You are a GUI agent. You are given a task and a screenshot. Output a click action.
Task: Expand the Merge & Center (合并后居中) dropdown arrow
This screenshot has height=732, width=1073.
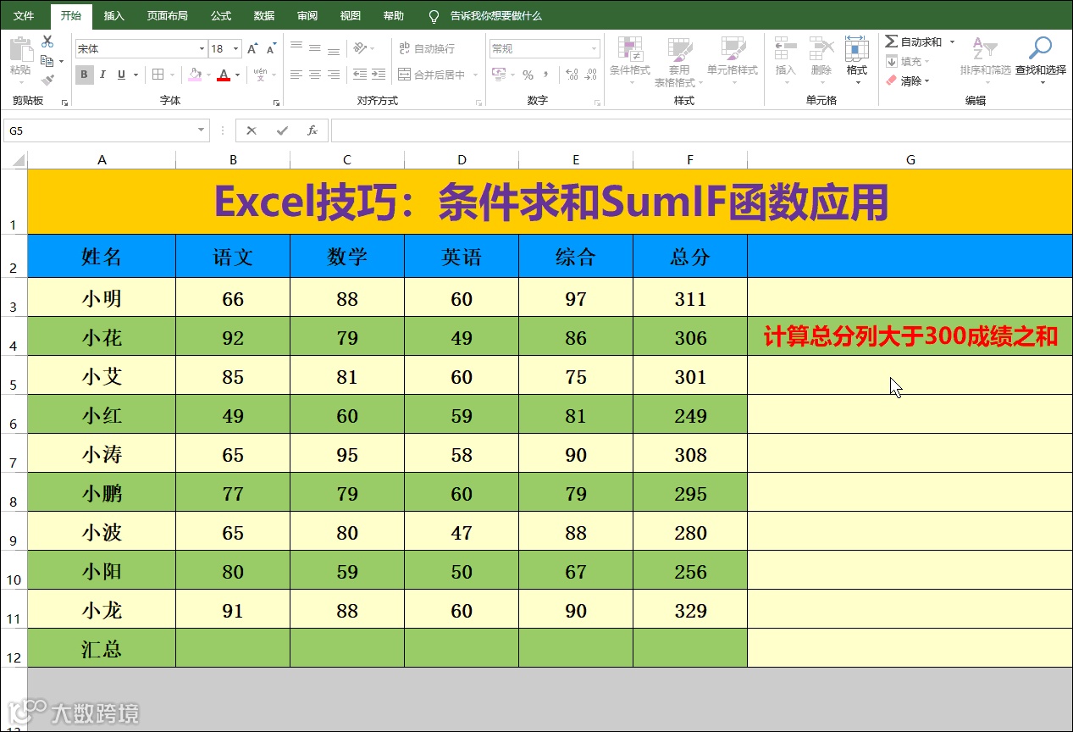(x=475, y=75)
